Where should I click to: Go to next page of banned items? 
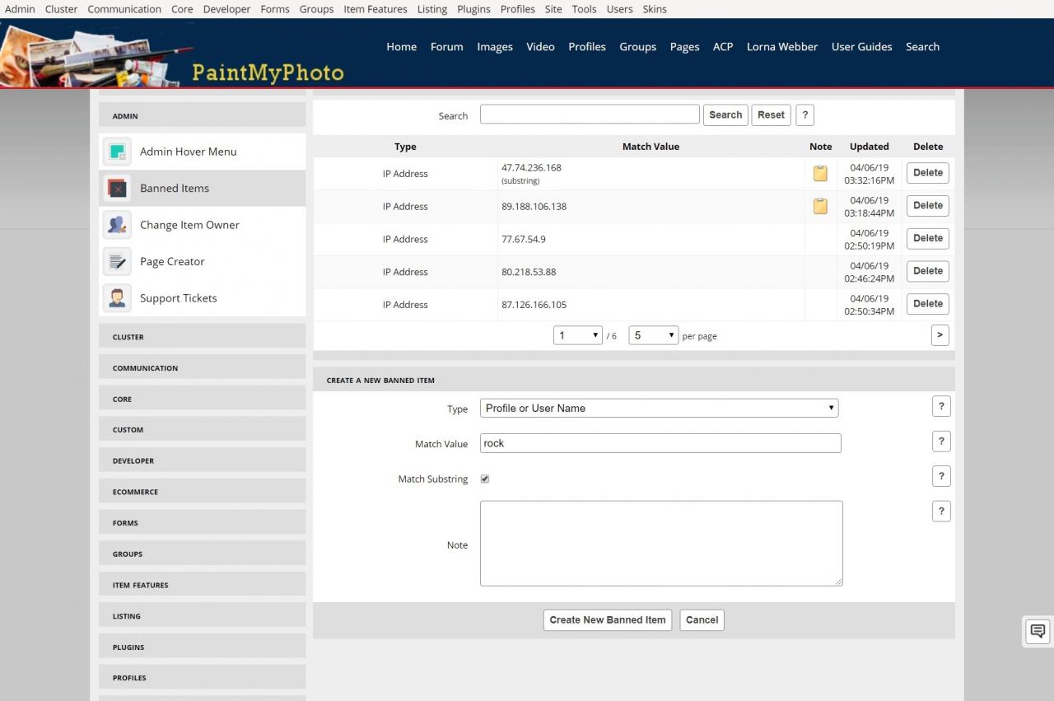coord(940,335)
